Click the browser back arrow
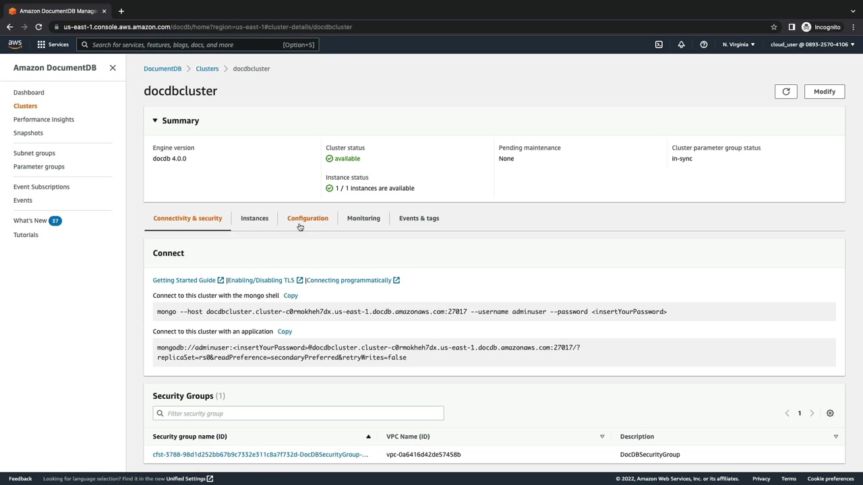 pos(9,27)
